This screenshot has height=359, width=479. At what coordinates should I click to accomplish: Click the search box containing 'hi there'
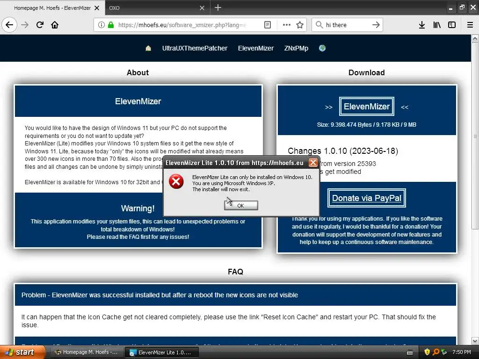[347, 25]
